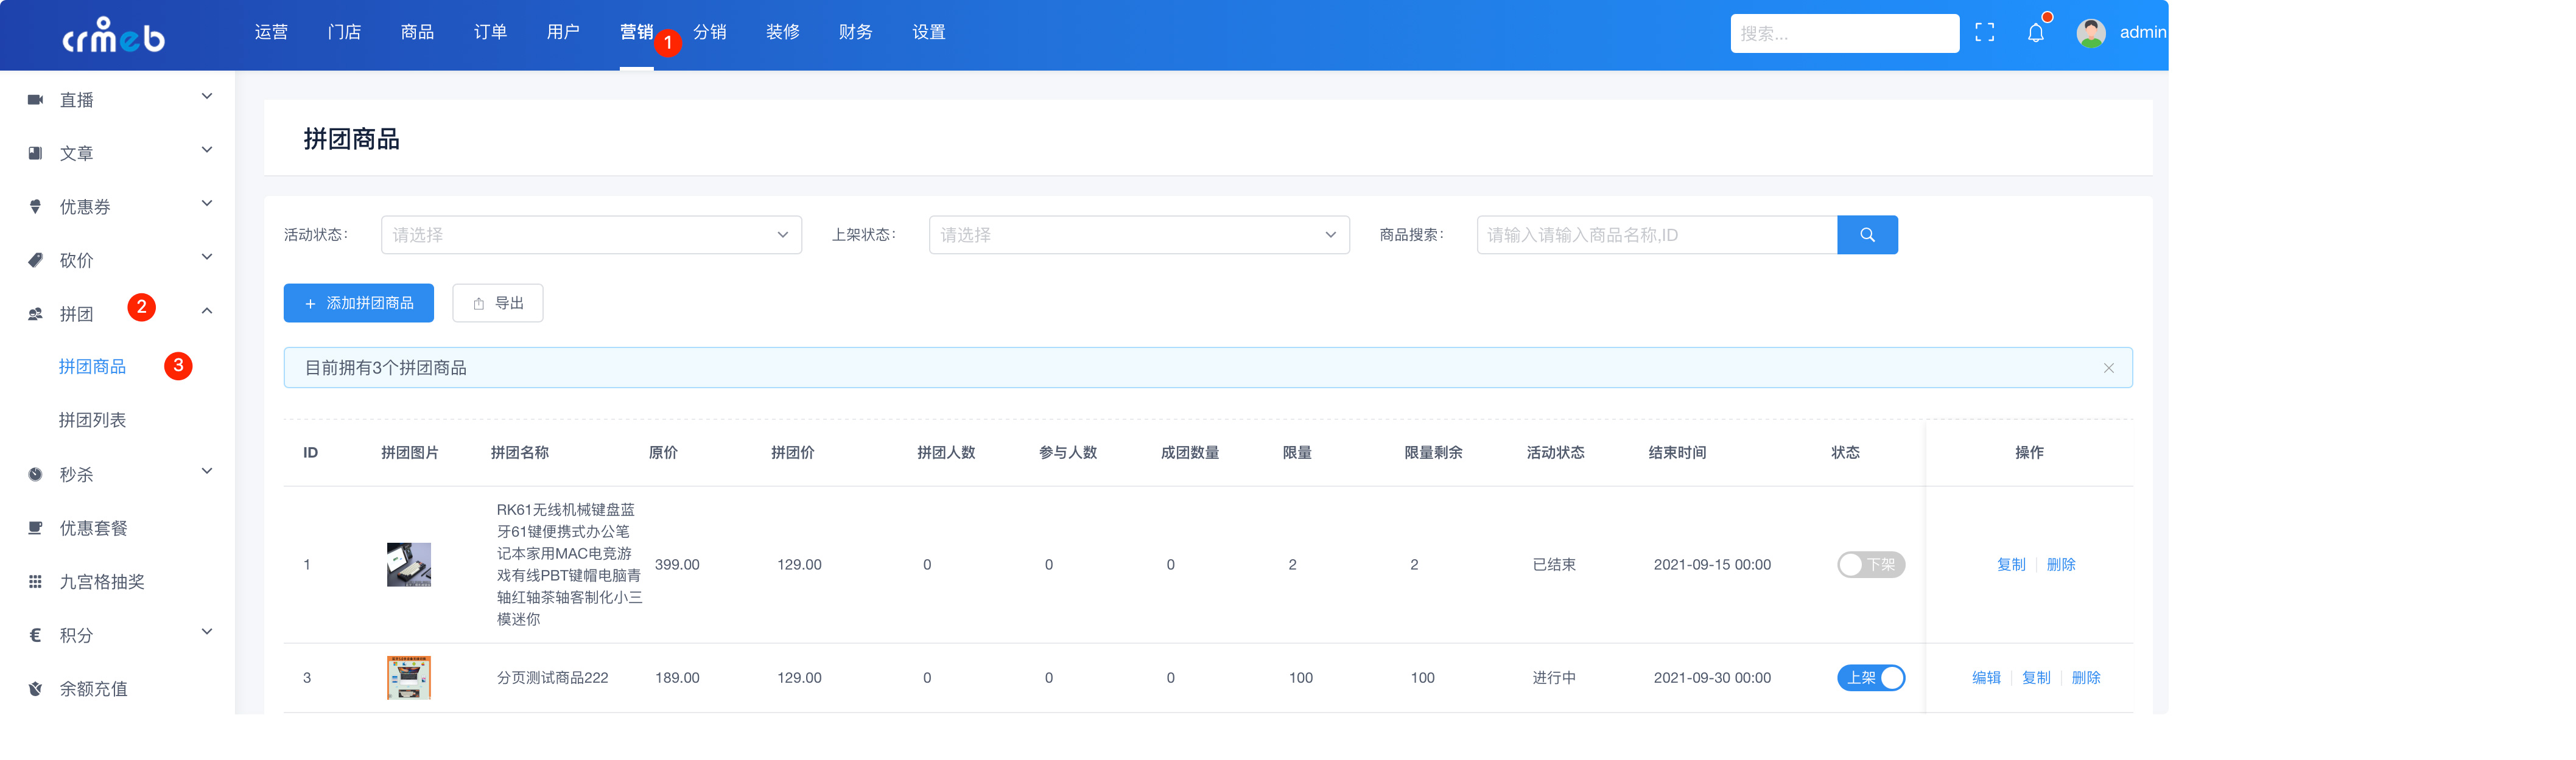The width and height of the screenshot is (2576, 760).
Task: Open the 上架状态 dropdown
Action: coord(1139,235)
